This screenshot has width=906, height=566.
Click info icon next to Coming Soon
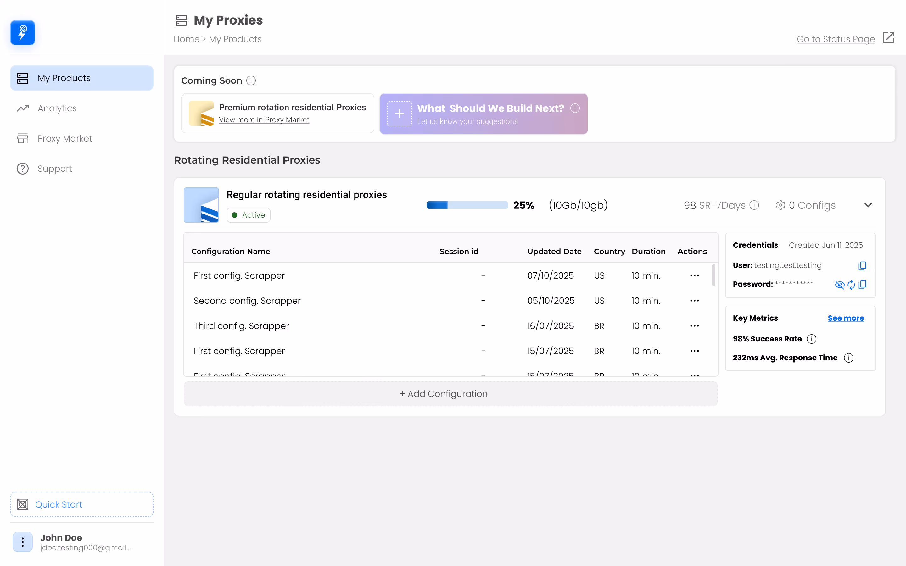(x=251, y=80)
